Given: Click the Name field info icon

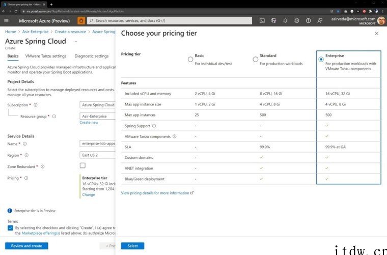Looking at the screenshot, I should [x=24, y=144].
